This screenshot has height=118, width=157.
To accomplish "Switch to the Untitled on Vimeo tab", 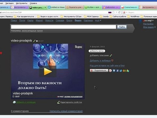I will click(x=56, y=7).
